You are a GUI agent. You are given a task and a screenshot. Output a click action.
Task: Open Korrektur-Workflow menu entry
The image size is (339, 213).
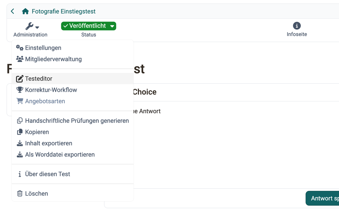73,90
